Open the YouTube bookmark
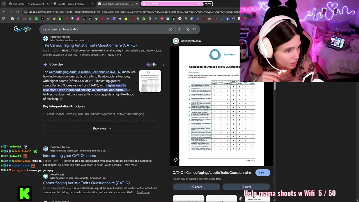Screen dimensions: 359x202 click(102, 19)
